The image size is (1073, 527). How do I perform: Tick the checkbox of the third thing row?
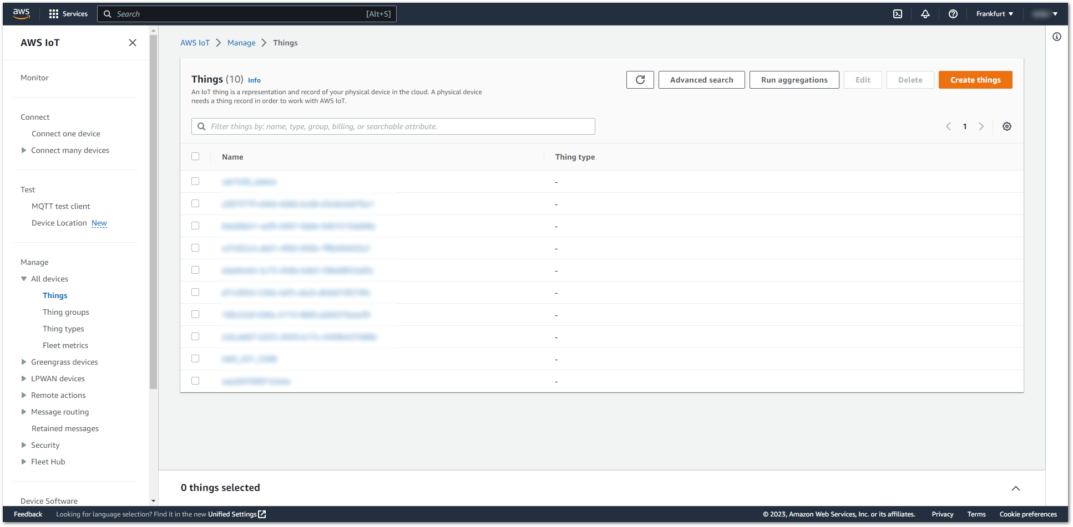pyautogui.click(x=195, y=226)
